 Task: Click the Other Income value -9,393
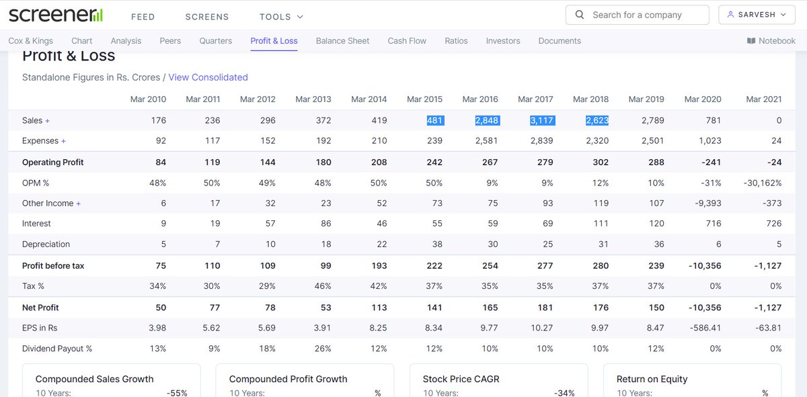click(707, 204)
